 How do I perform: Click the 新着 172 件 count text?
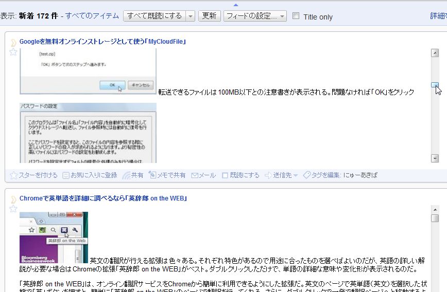point(39,16)
